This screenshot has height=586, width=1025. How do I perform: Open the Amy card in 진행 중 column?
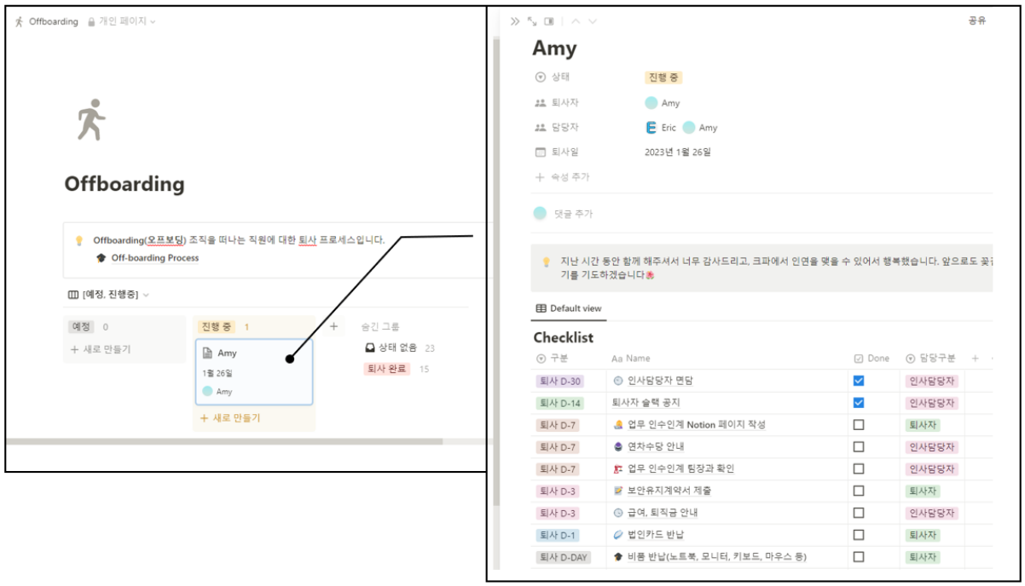click(254, 371)
